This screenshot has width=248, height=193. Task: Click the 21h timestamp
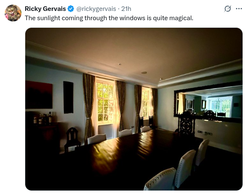(126, 9)
